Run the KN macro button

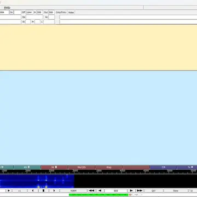point(27,167)
